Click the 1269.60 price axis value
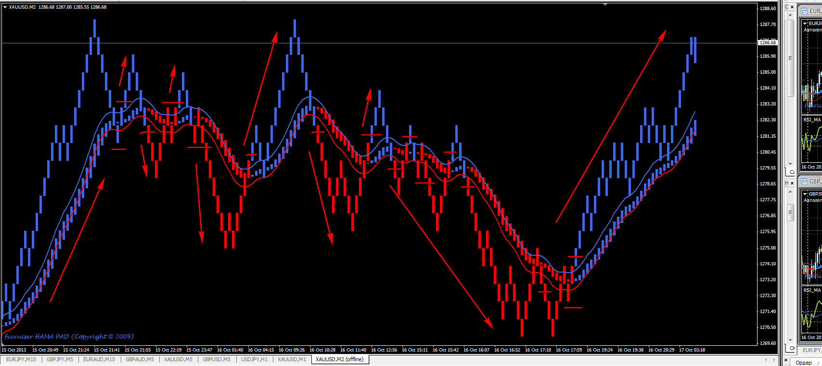Screen dimensions: 822x366 tap(768, 343)
